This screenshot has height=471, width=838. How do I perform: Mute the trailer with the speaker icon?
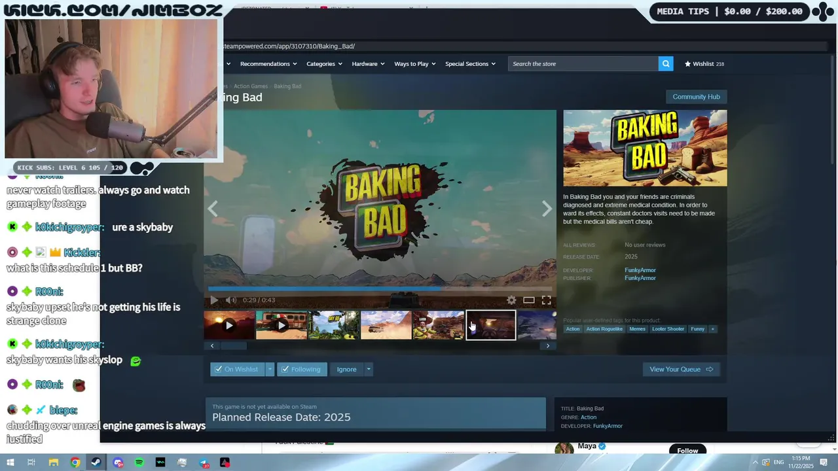230,300
